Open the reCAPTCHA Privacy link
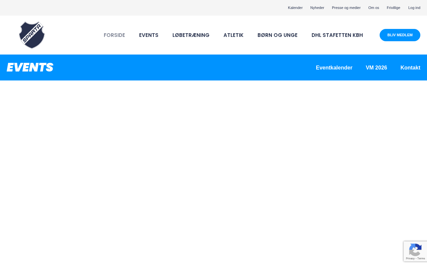427x266 pixels. 410,258
